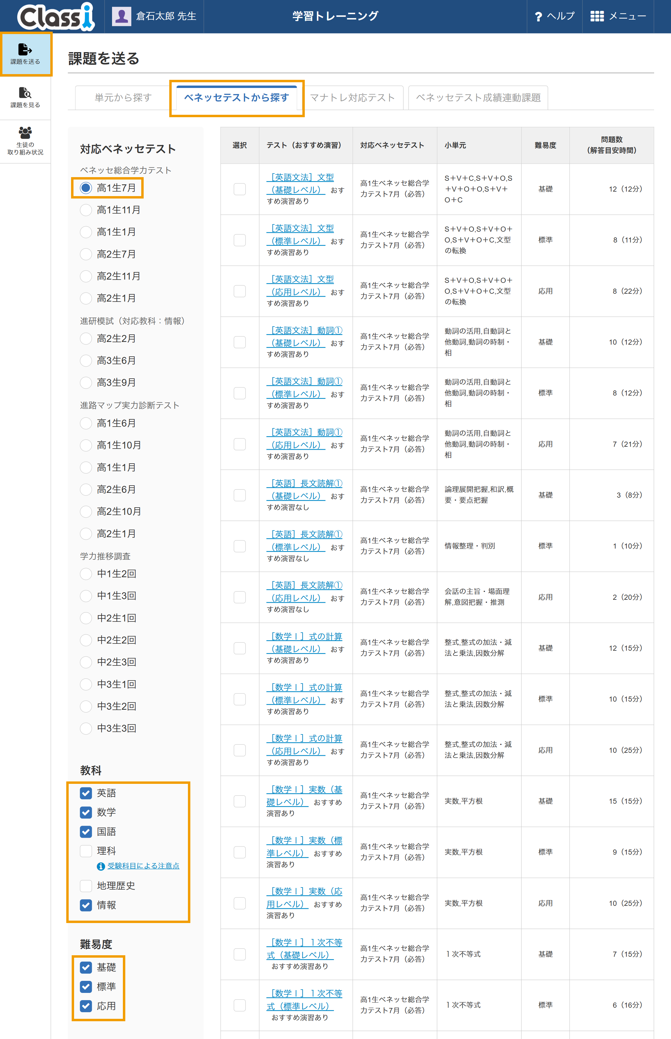671x1039 pixels.
Task: Open [英語文法] 文型 (標準レベル) link
Action: coord(300,234)
